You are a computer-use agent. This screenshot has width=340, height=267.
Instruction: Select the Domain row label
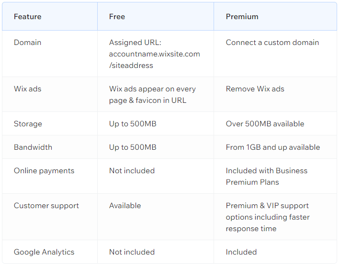tap(28, 43)
